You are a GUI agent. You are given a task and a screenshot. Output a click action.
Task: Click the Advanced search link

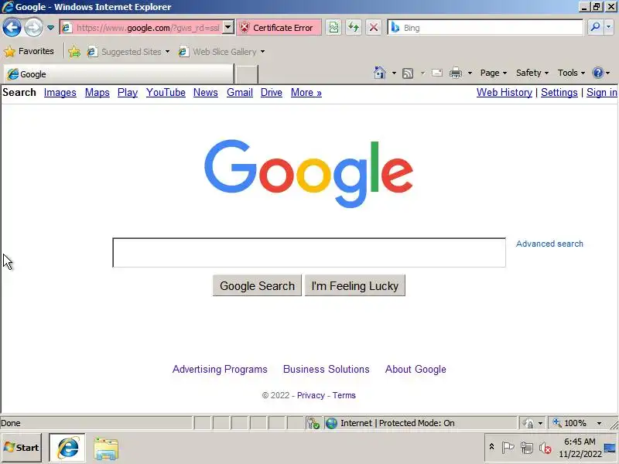tap(549, 244)
